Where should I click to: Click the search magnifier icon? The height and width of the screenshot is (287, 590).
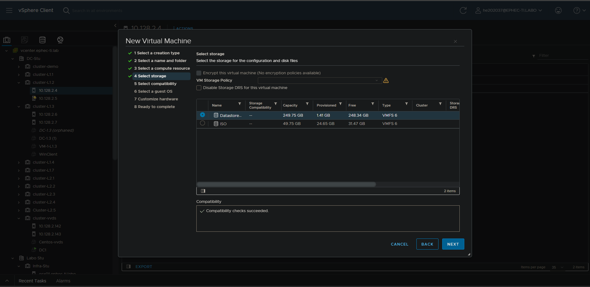pos(66,10)
